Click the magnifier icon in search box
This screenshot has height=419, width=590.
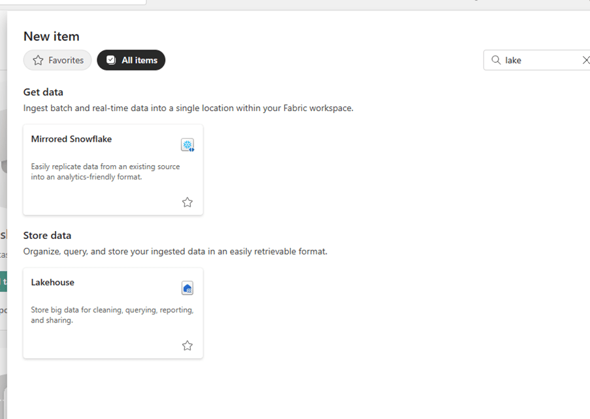496,60
